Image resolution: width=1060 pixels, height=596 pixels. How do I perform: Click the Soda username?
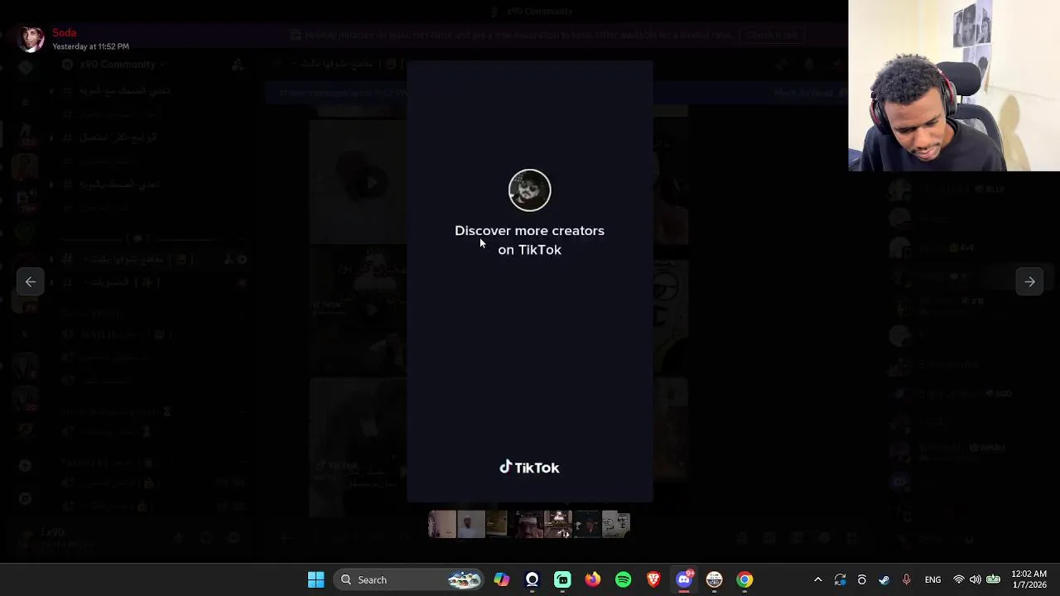(x=64, y=33)
